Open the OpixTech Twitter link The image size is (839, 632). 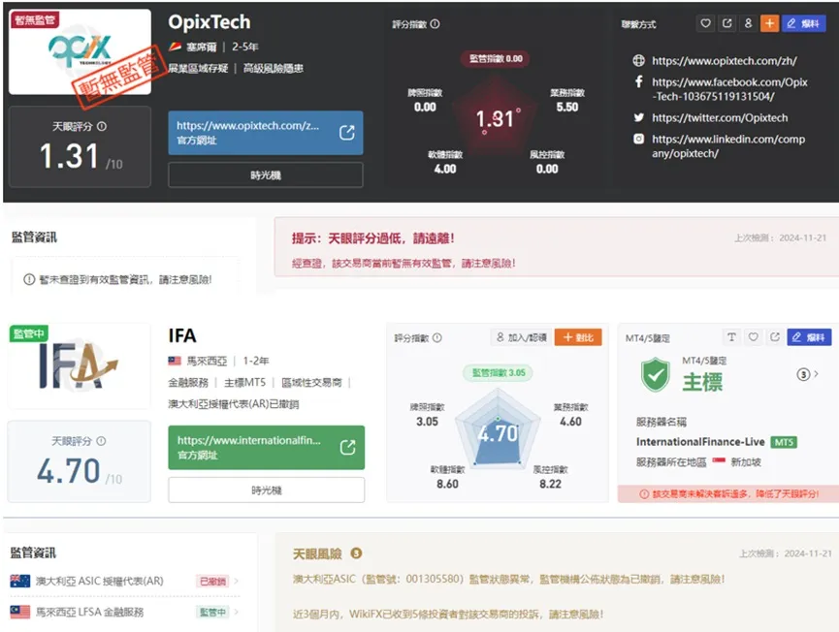[x=720, y=117]
